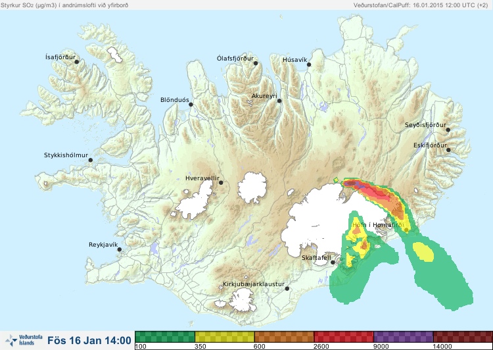Select the yellow 350 legend swatch
This screenshot has width=493, height=350.
point(225,337)
